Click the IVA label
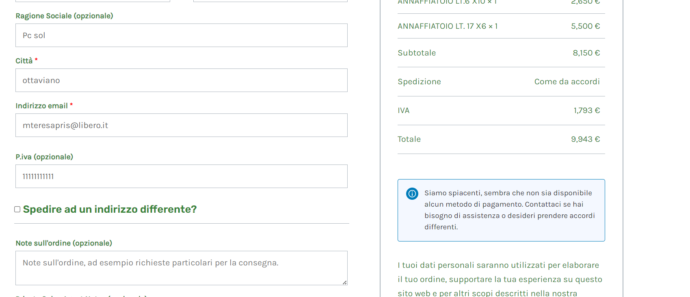 (x=403, y=111)
